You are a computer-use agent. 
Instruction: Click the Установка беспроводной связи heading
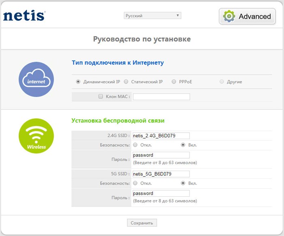[118, 120]
